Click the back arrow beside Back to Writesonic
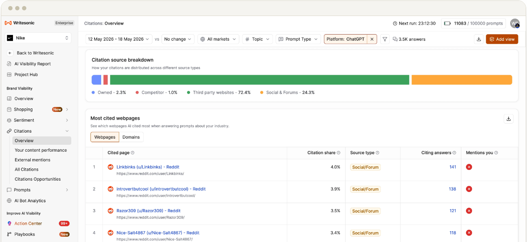 pyautogui.click(x=10, y=53)
